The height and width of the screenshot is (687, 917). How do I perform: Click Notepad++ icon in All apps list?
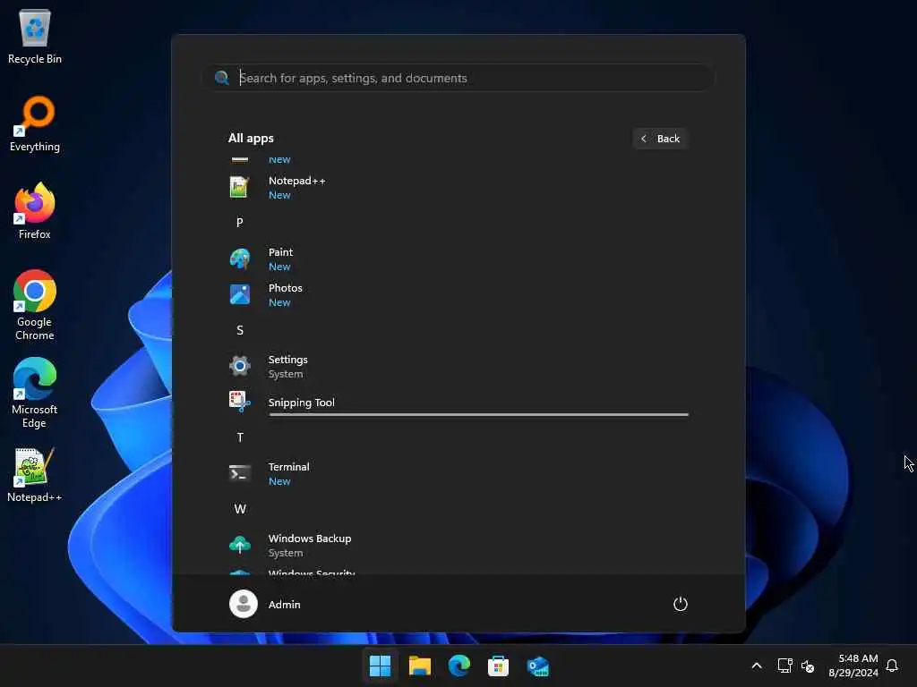240,188
